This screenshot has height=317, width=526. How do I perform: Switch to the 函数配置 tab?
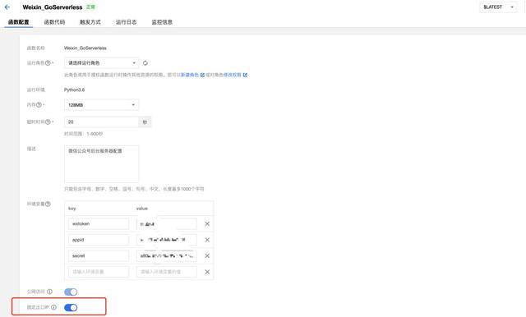point(18,22)
